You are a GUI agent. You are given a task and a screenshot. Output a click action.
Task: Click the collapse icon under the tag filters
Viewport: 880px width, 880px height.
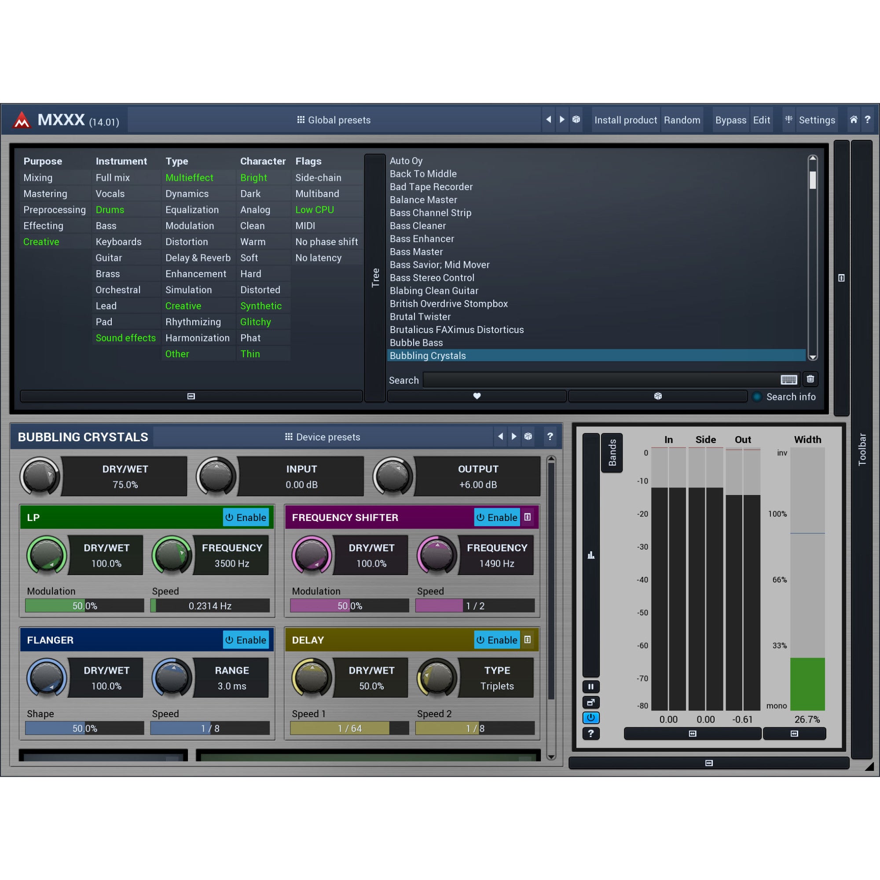[191, 396]
